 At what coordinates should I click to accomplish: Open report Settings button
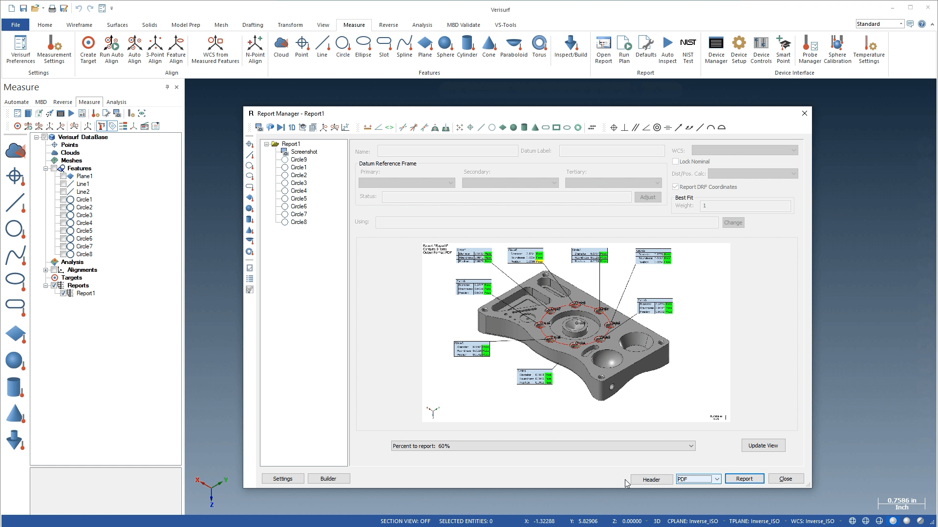coord(283,479)
